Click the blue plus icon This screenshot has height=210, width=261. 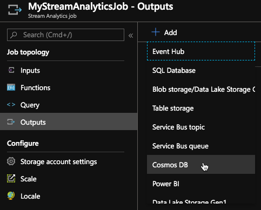point(156,32)
